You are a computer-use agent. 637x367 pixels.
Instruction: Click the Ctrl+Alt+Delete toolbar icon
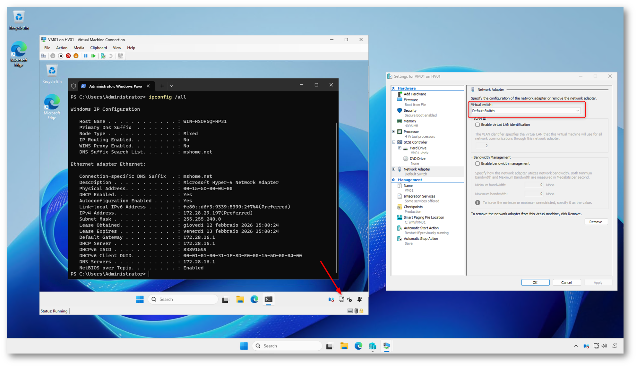(44, 56)
